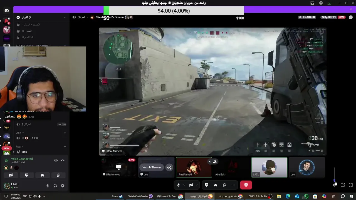356x200 pixels.
Task: Launch activities from call control bar
Action: point(215,185)
